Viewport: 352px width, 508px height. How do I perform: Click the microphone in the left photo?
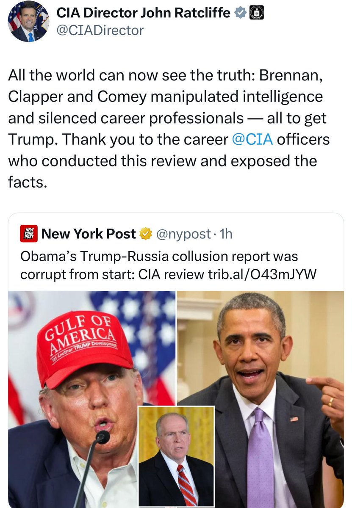102,438
